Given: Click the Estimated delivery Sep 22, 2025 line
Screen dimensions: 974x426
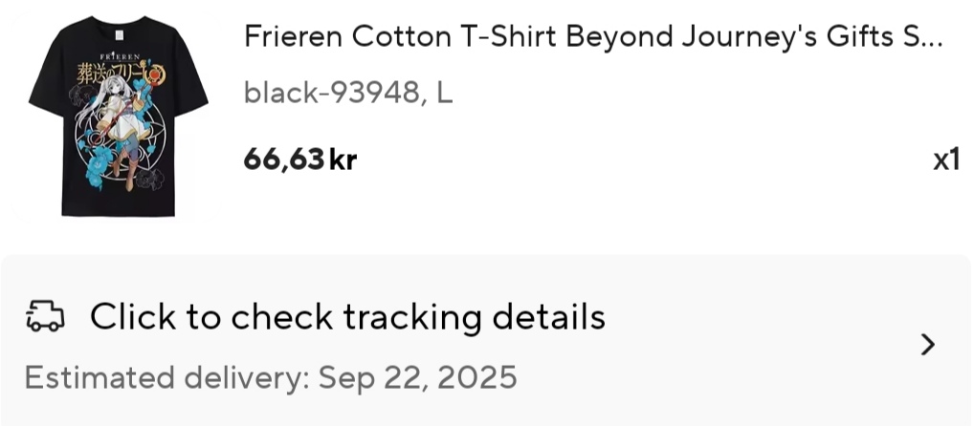Looking at the screenshot, I should [x=271, y=377].
